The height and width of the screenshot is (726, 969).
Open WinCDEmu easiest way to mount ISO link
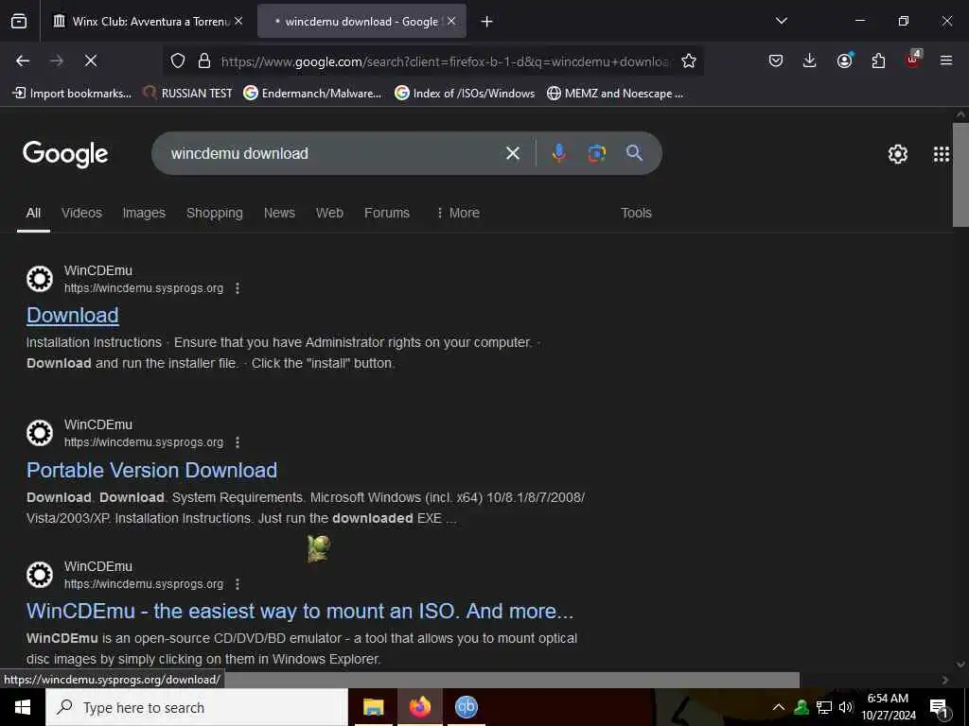click(300, 612)
